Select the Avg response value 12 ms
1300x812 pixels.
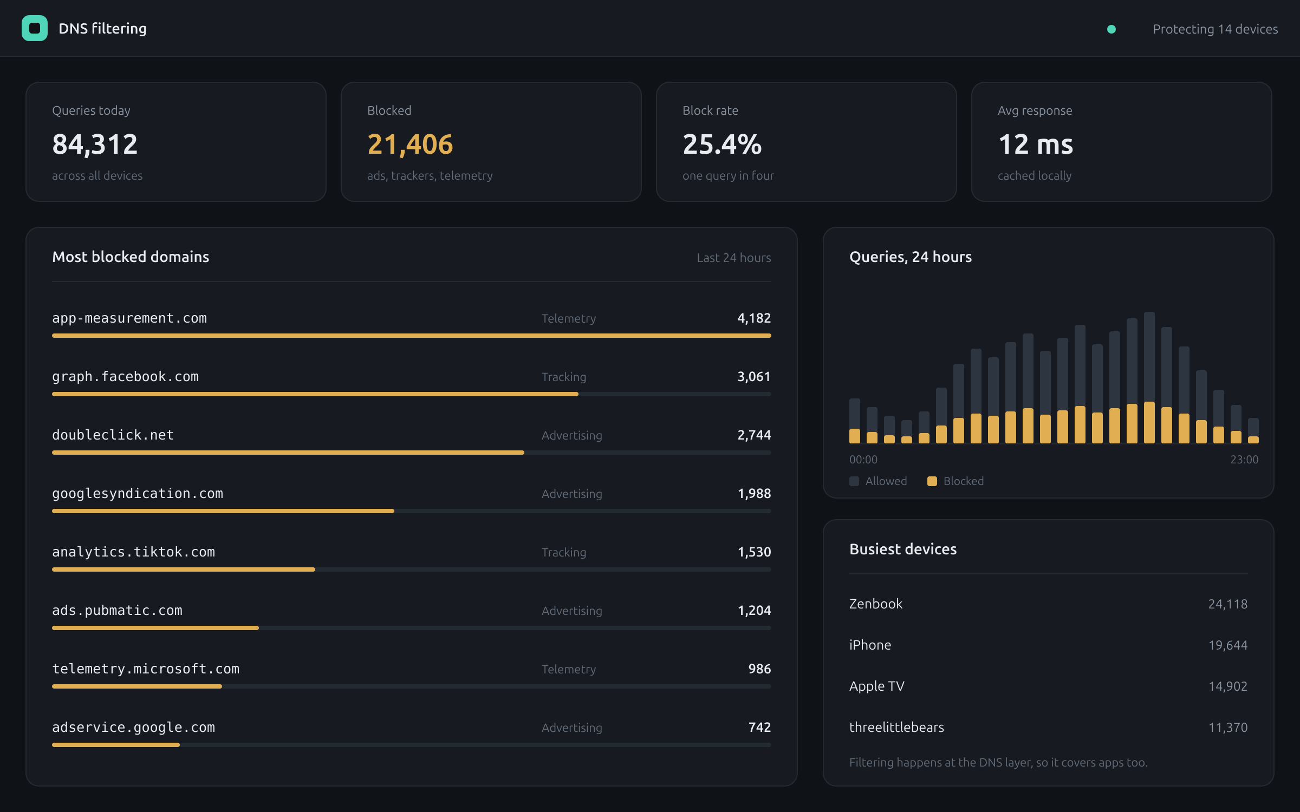pyautogui.click(x=1035, y=144)
